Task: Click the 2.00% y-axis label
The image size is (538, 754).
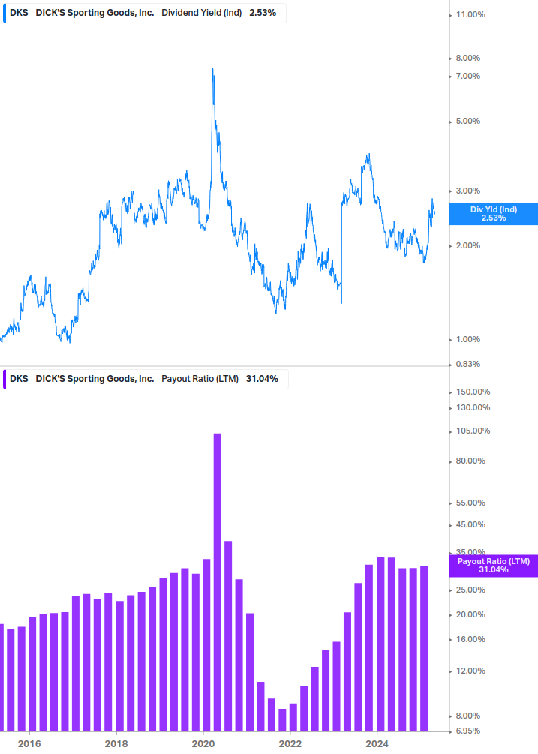Action: (x=467, y=246)
